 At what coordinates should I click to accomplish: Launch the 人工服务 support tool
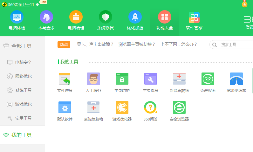coord(93,82)
